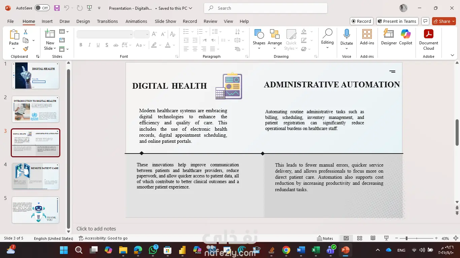Toggle bold formatting
460x258 pixels.
click(x=81, y=45)
